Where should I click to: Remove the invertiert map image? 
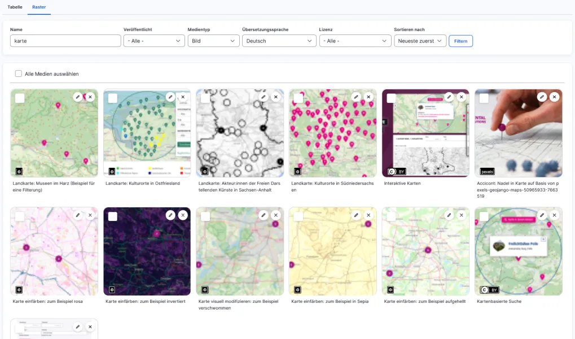click(x=183, y=215)
